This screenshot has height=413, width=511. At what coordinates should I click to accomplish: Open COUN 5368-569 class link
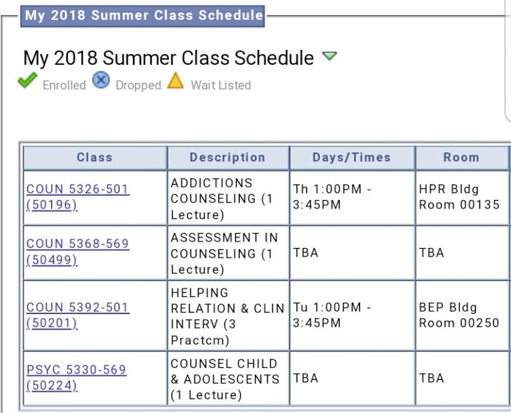[x=78, y=244]
